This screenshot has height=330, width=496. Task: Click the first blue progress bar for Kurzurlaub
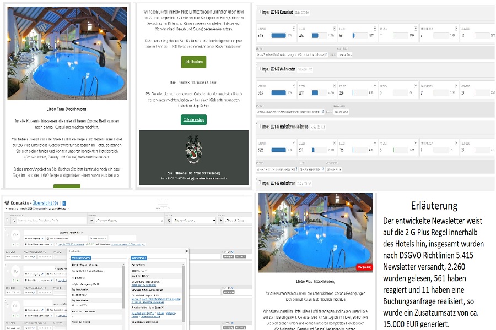(278, 36)
